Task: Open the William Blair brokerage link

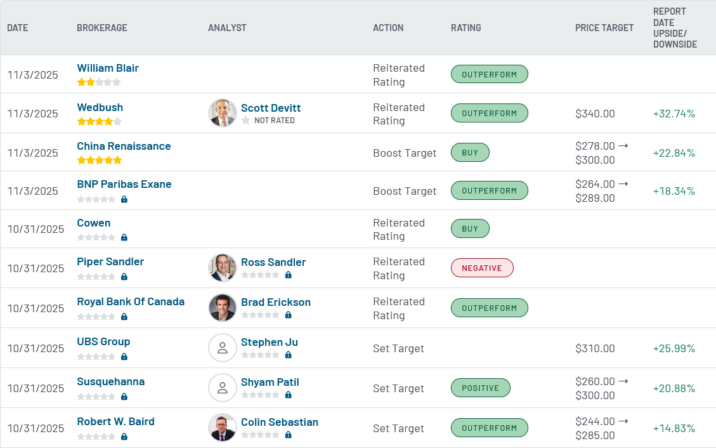Action: click(108, 68)
